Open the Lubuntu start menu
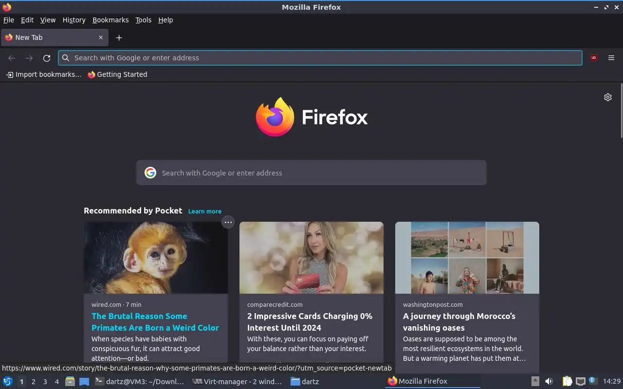Screen dimensions: 623x389 click(x=7, y=382)
